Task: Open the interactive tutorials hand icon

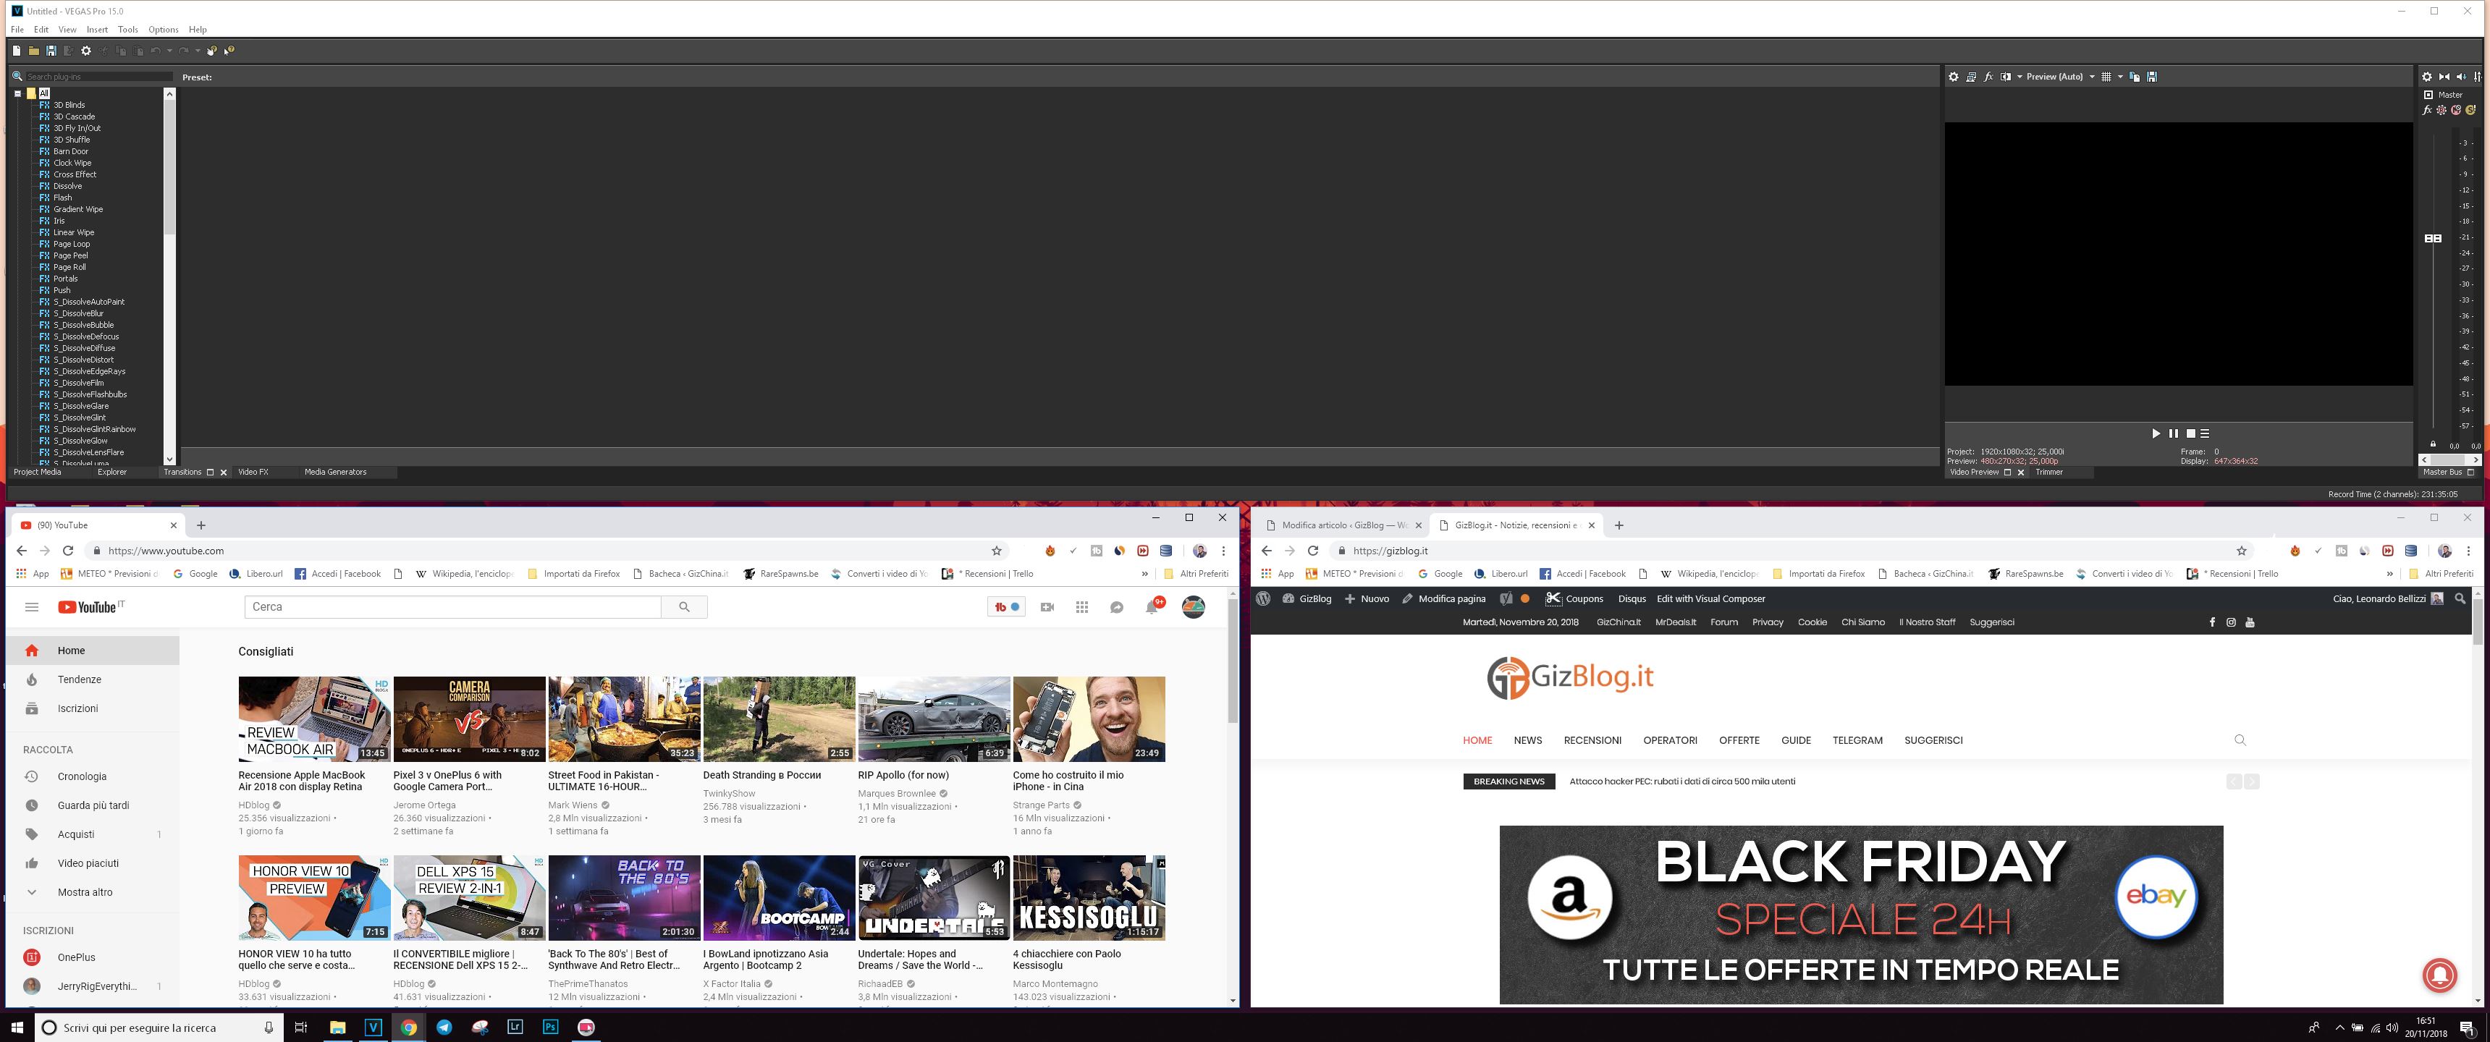Action: tap(211, 51)
